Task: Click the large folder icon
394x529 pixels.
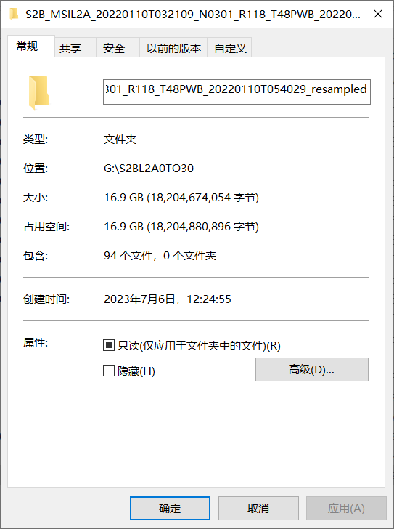Action: coord(38,92)
